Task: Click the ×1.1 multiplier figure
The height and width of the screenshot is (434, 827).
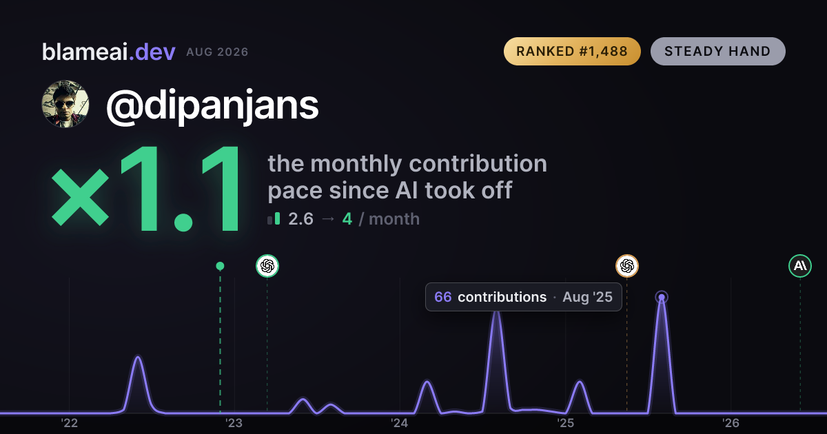Action: pos(148,192)
